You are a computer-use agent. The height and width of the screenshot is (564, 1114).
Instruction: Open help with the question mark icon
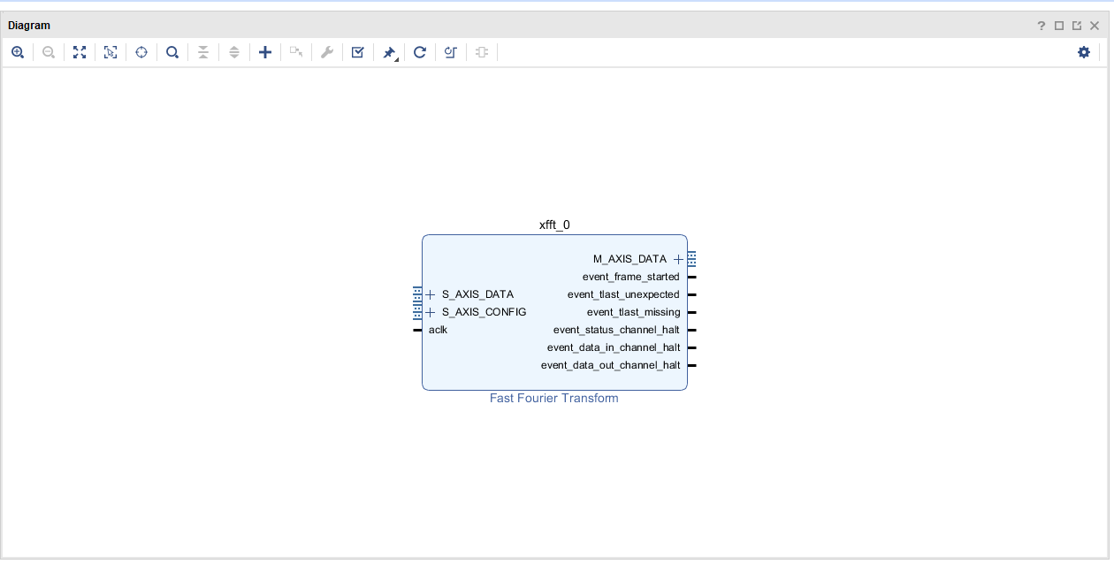[x=1042, y=26]
